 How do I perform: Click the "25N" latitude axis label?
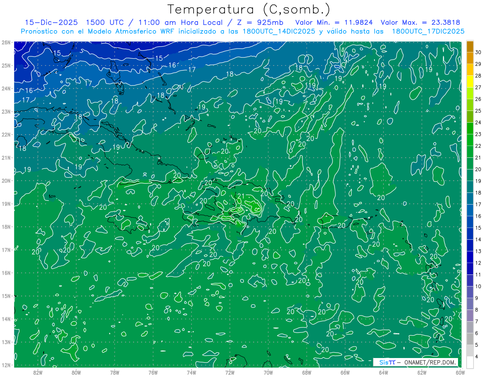[x=6, y=65]
